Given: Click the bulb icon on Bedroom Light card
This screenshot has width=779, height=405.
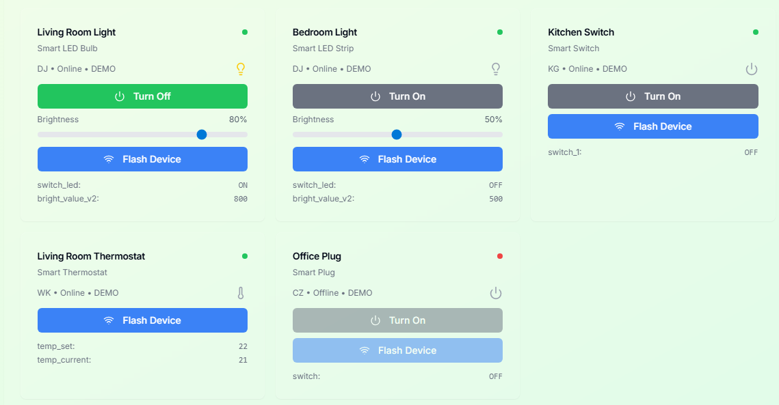Looking at the screenshot, I should [496, 68].
